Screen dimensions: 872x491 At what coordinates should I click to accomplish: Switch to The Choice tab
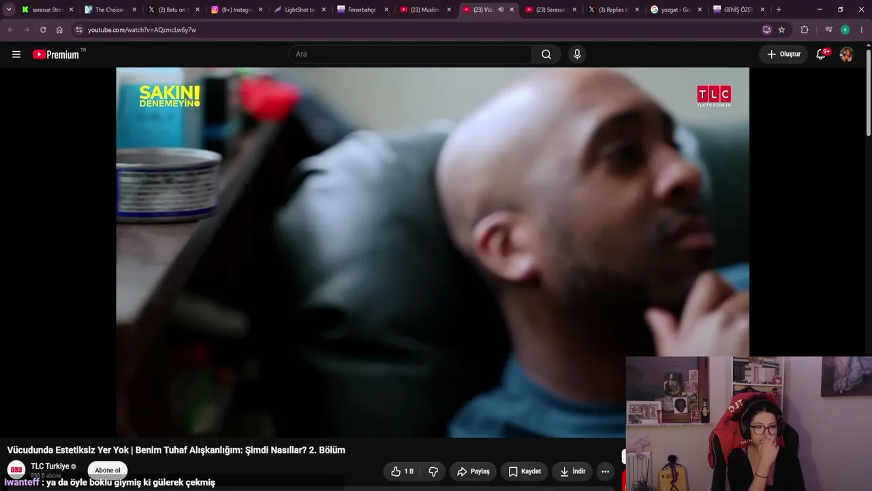tap(110, 10)
